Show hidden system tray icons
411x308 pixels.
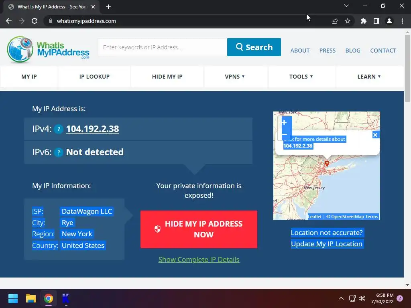pos(341,298)
